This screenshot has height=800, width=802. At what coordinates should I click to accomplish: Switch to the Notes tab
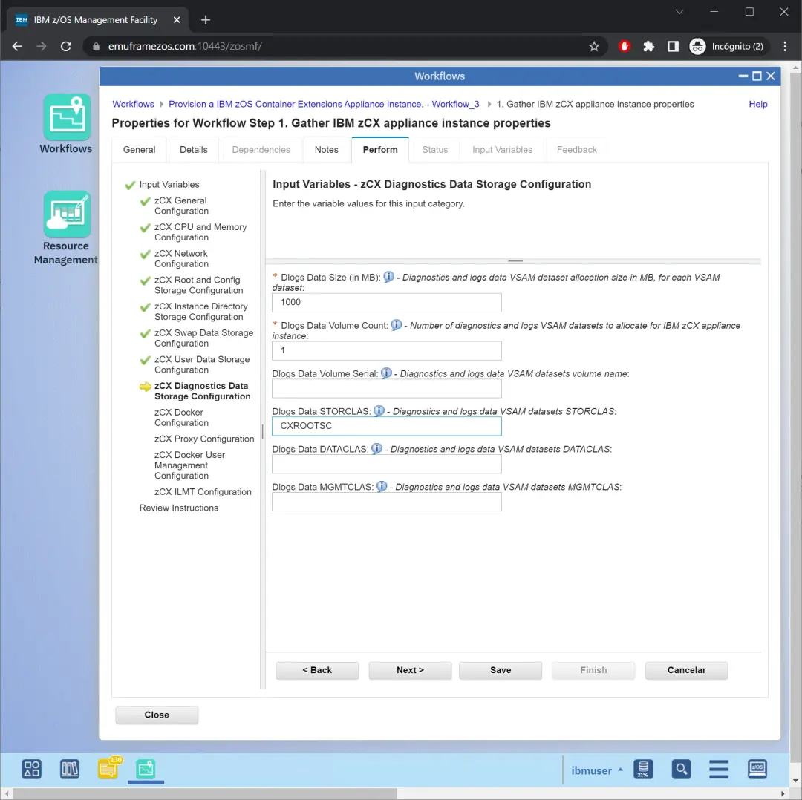click(326, 150)
